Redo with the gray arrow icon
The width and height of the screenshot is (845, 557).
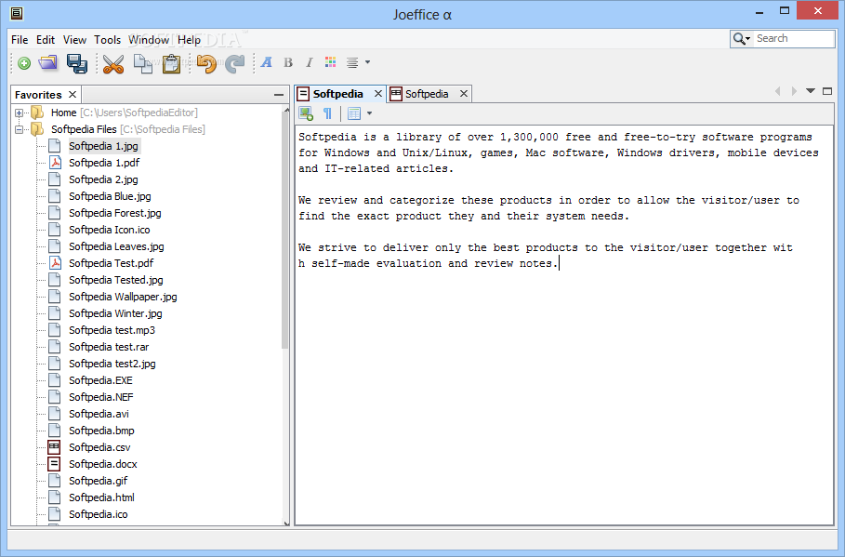[x=235, y=63]
